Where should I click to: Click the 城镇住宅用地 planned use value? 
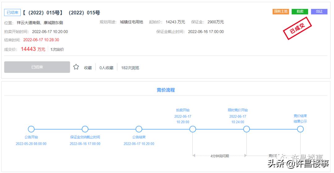click(131, 22)
